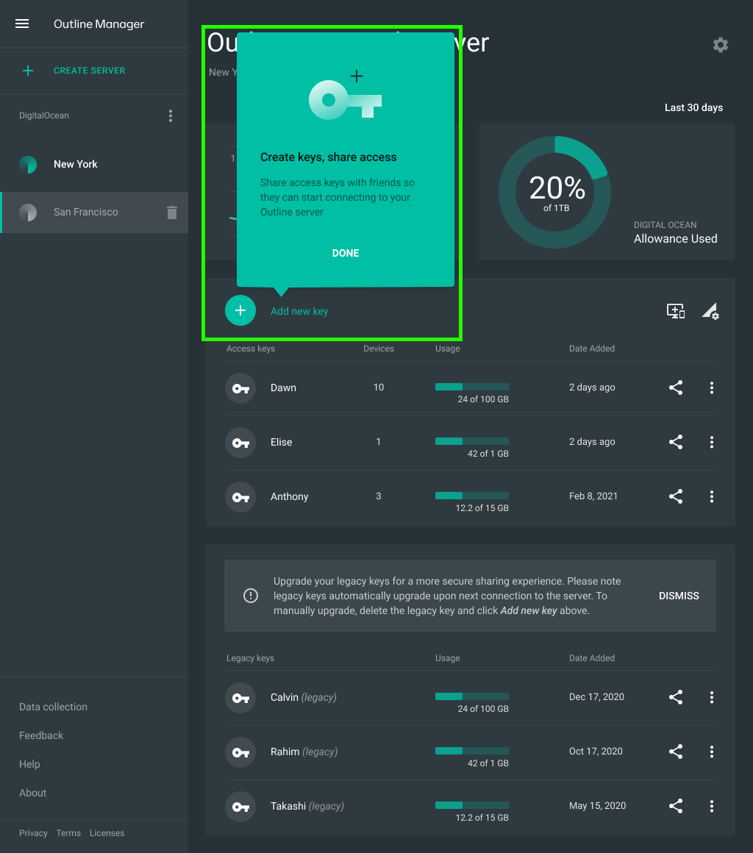
Task: Select the New York server
Action: point(76,165)
